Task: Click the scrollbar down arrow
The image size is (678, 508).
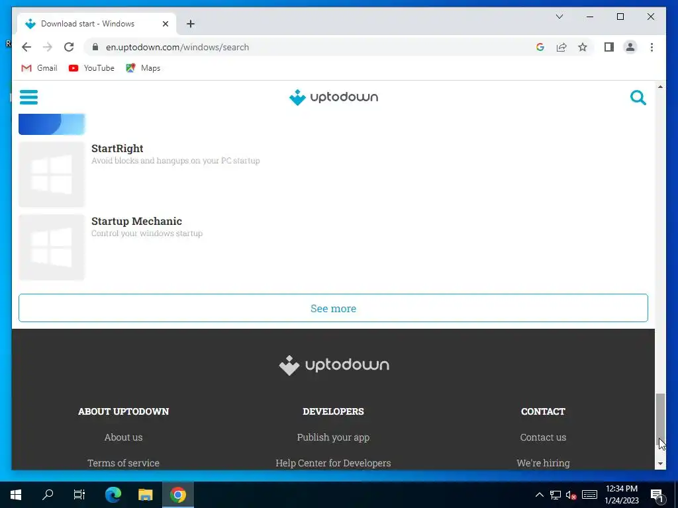Action: pos(660,464)
